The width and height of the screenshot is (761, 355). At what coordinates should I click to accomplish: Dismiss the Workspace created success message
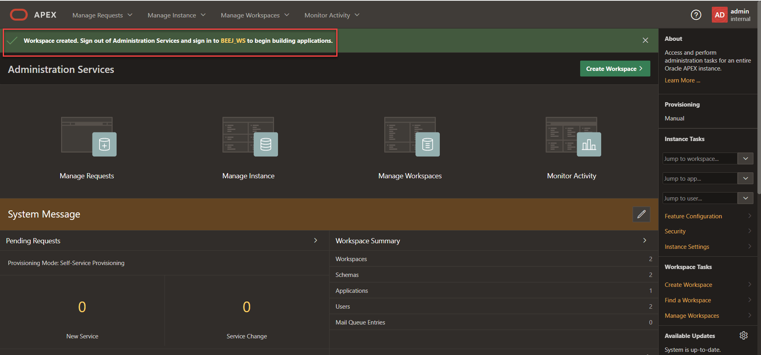pyautogui.click(x=645, y=40)
